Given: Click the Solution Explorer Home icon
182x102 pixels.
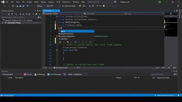Looking at the screenshot, I should [x=9, y=14].
